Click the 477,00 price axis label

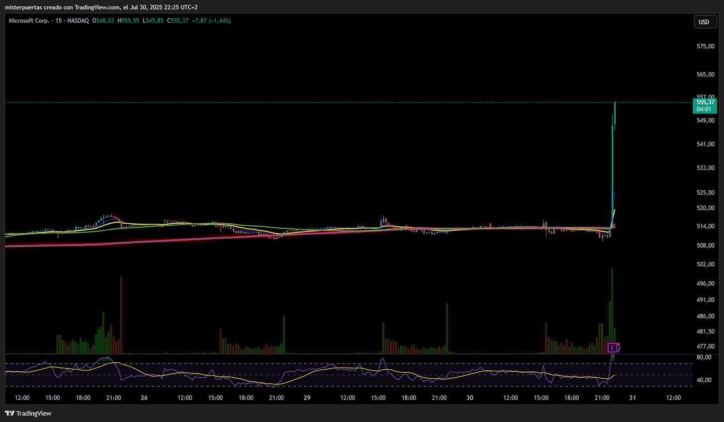tap(706, 346)
